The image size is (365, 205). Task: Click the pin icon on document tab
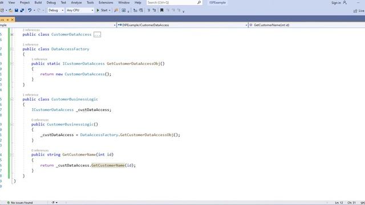tap(7, 20)
